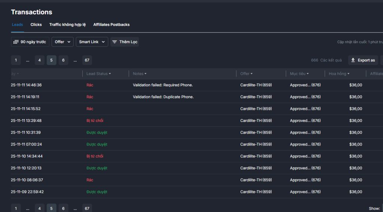
Task: Select the Leads tab
Action: [17, 25]
